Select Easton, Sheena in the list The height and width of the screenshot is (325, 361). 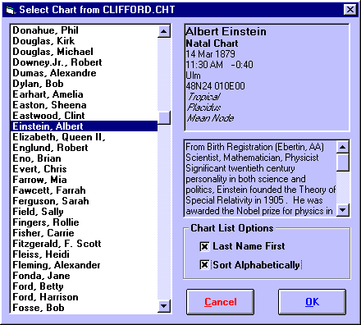(x=84, y=105)
